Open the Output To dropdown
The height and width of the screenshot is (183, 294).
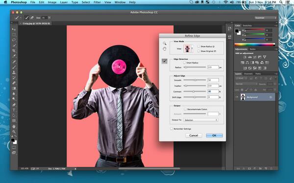[200, 120]
